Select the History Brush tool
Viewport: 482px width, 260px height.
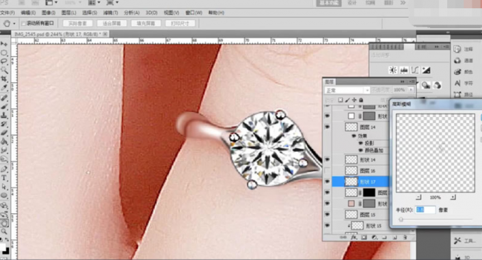(x=4, y=124)
